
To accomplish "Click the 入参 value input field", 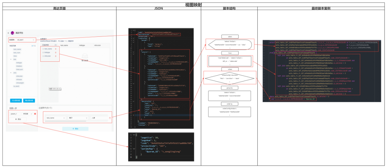I will (99, 118).
